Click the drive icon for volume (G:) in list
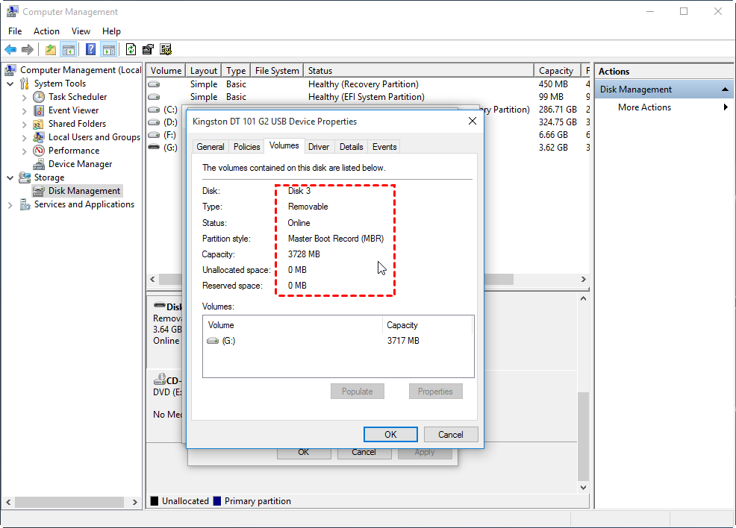Image resolution: width=736 pixels, height=528 pixels. click(x=154, y=147)
